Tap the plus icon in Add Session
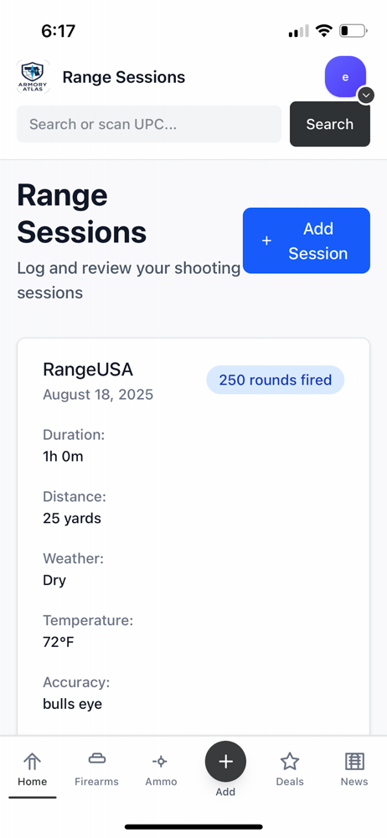The height and width of the screenshot is (838, 387). click(266, 241)
